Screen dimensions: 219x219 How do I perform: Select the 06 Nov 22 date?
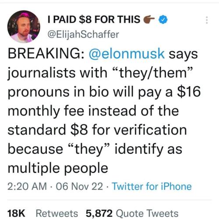click(x=79, y=187)
